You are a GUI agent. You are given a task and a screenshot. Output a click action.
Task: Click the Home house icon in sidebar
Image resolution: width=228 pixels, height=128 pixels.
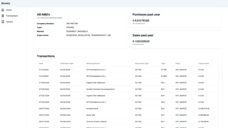(x=3, y=10)
